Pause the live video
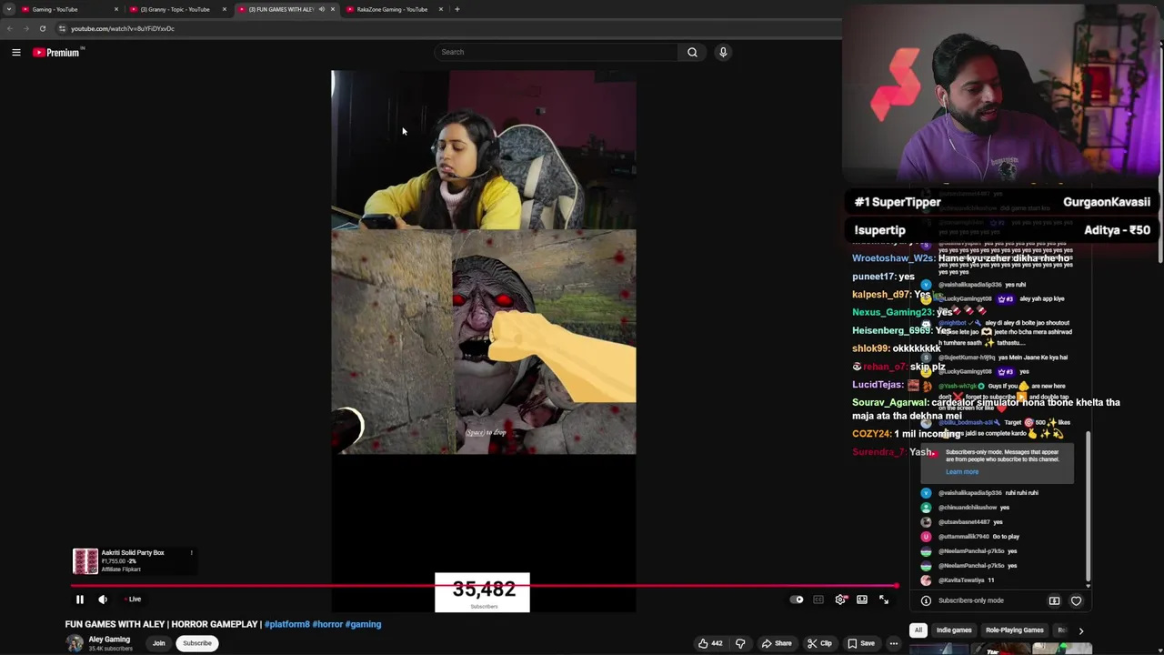This screenshot has width=1164, height=655. click(80, 600)
